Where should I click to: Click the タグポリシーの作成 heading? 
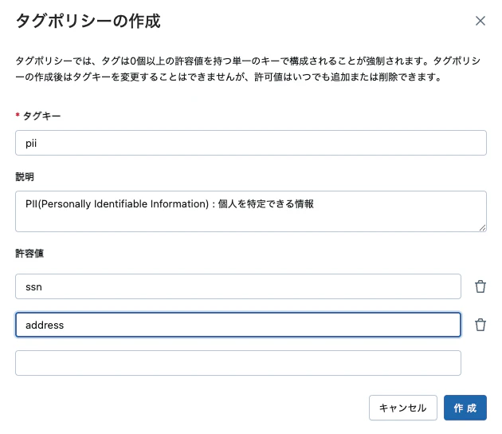coord(88,22)
